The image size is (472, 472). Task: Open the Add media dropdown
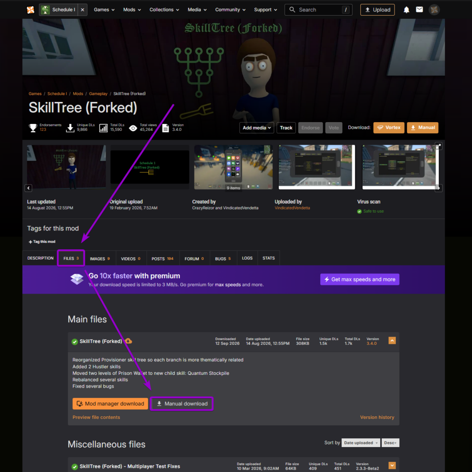click(x=256, y=128)
